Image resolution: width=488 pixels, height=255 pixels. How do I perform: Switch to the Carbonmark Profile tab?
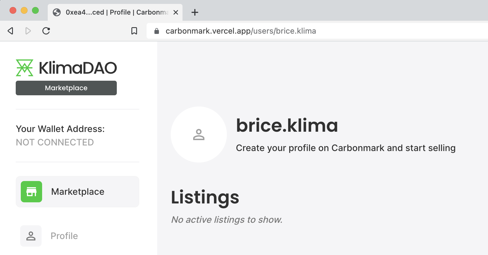[x=112, y=12]
